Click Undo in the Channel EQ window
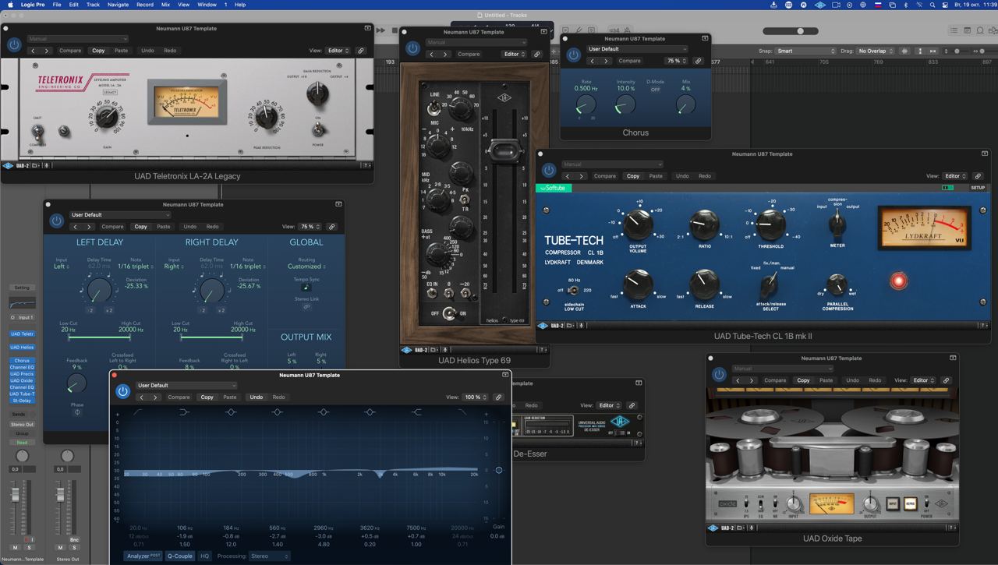This screenshot has width=998, height=565. [x=256, y=397]
